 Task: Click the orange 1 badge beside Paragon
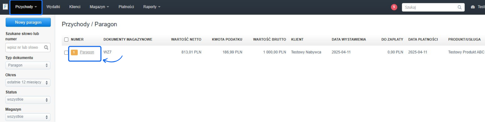point(74,52)
